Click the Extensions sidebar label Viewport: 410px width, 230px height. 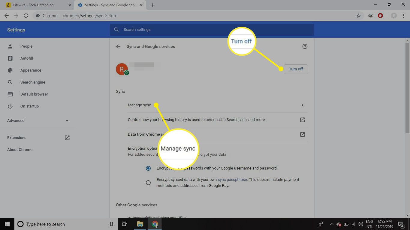click(17, 137)
